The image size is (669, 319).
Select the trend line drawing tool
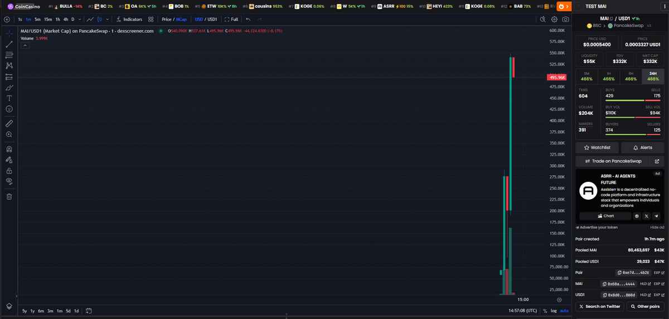click(9, 44)
